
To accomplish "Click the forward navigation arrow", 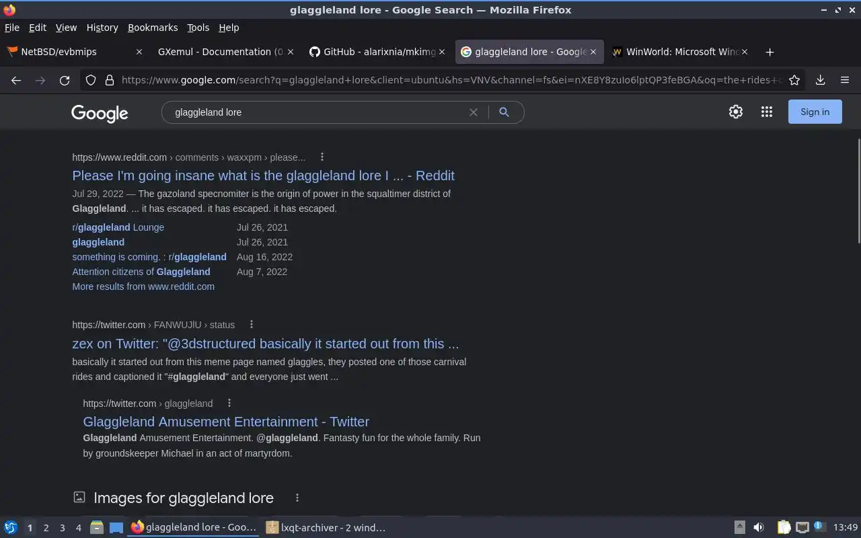I will (x=40, y=80).
